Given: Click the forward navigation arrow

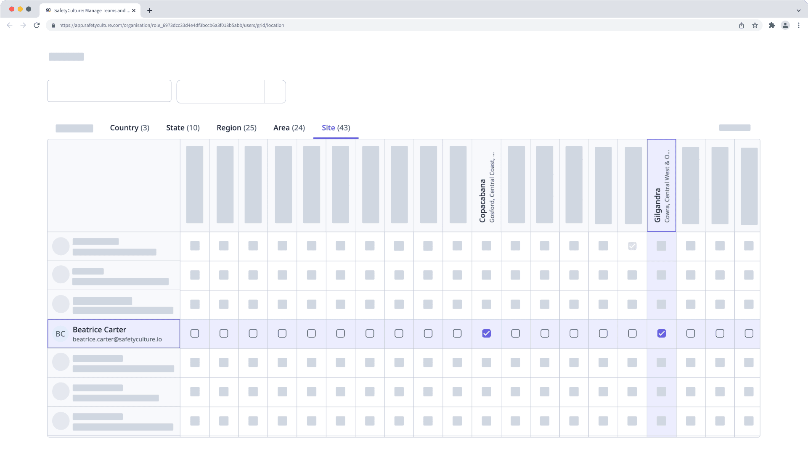Looking at the screenshot, I should point(23,25).
